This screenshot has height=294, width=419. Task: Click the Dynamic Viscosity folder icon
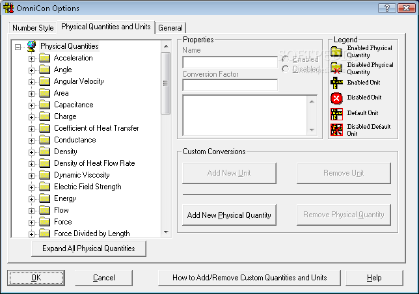tap(44, 175)
